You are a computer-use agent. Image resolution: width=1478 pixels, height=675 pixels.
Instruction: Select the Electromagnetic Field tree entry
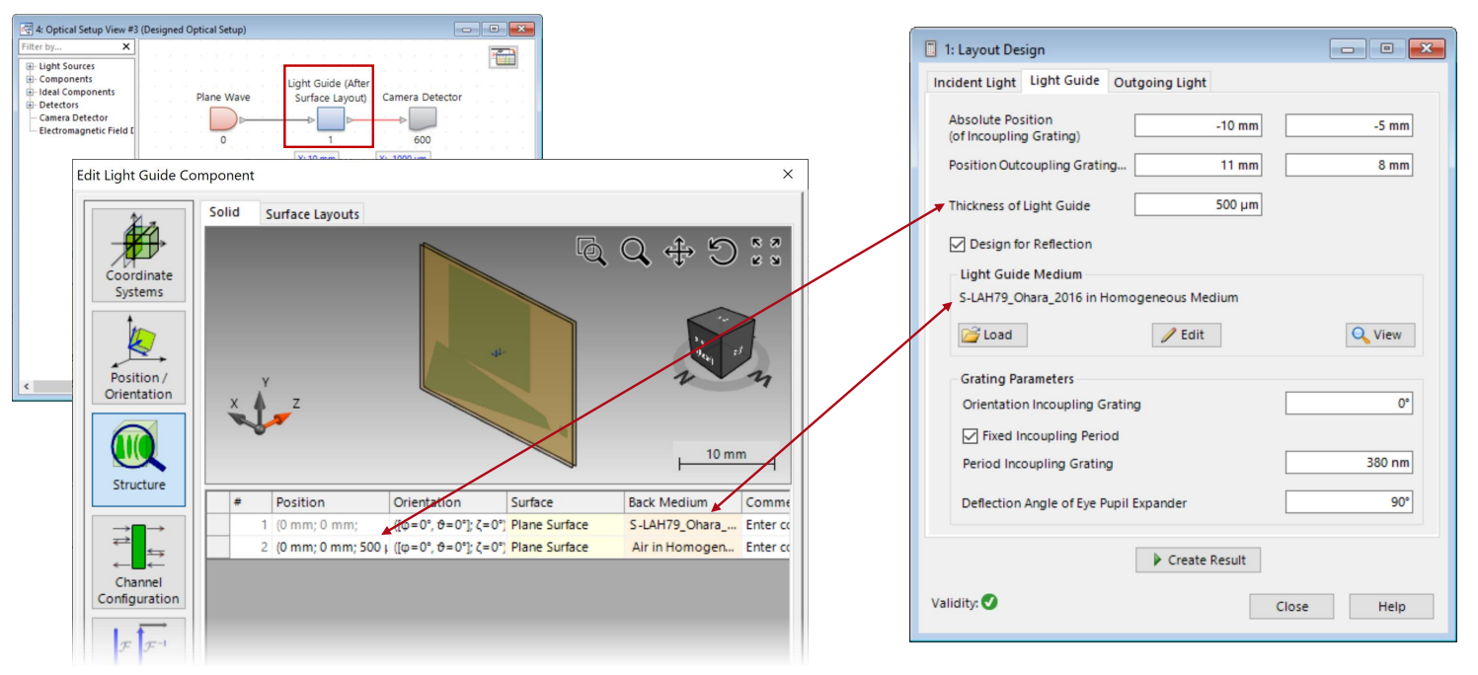tap(86, 130)
